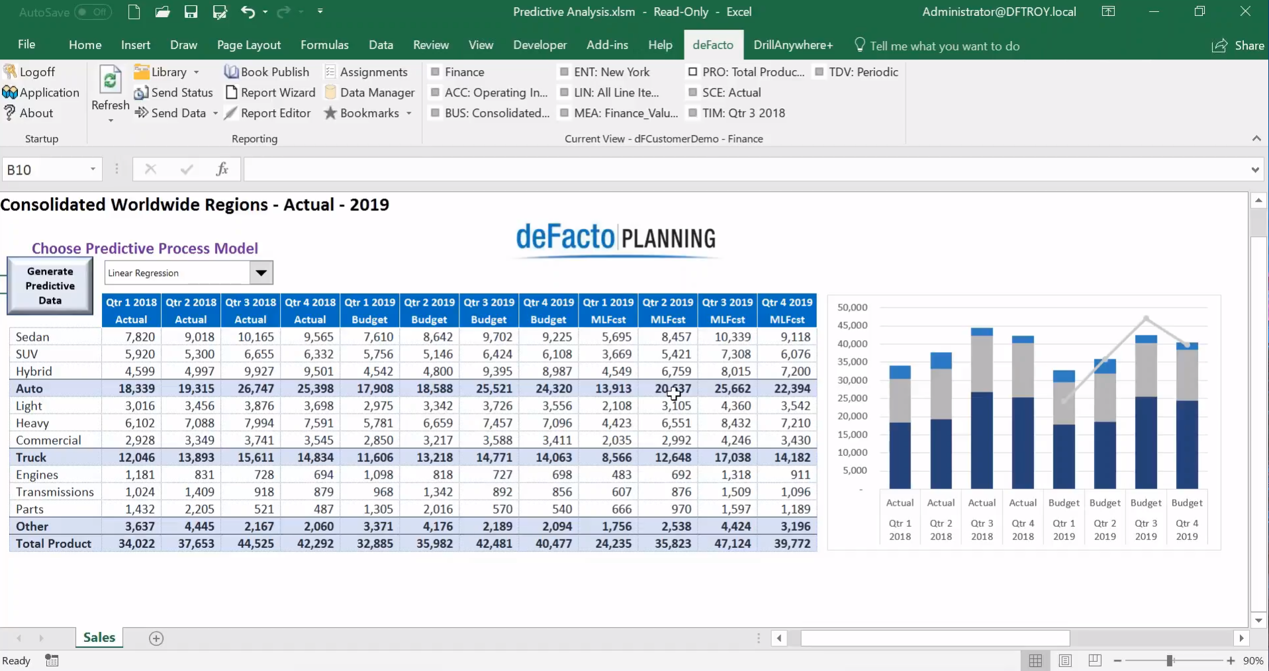
Task: Click the Save icon in the title bar
Action: pos(191,12)
